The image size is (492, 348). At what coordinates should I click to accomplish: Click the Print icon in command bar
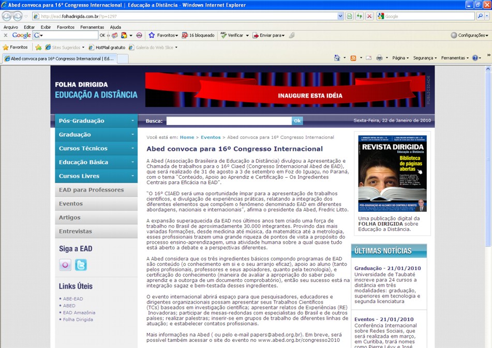(379, 58)
